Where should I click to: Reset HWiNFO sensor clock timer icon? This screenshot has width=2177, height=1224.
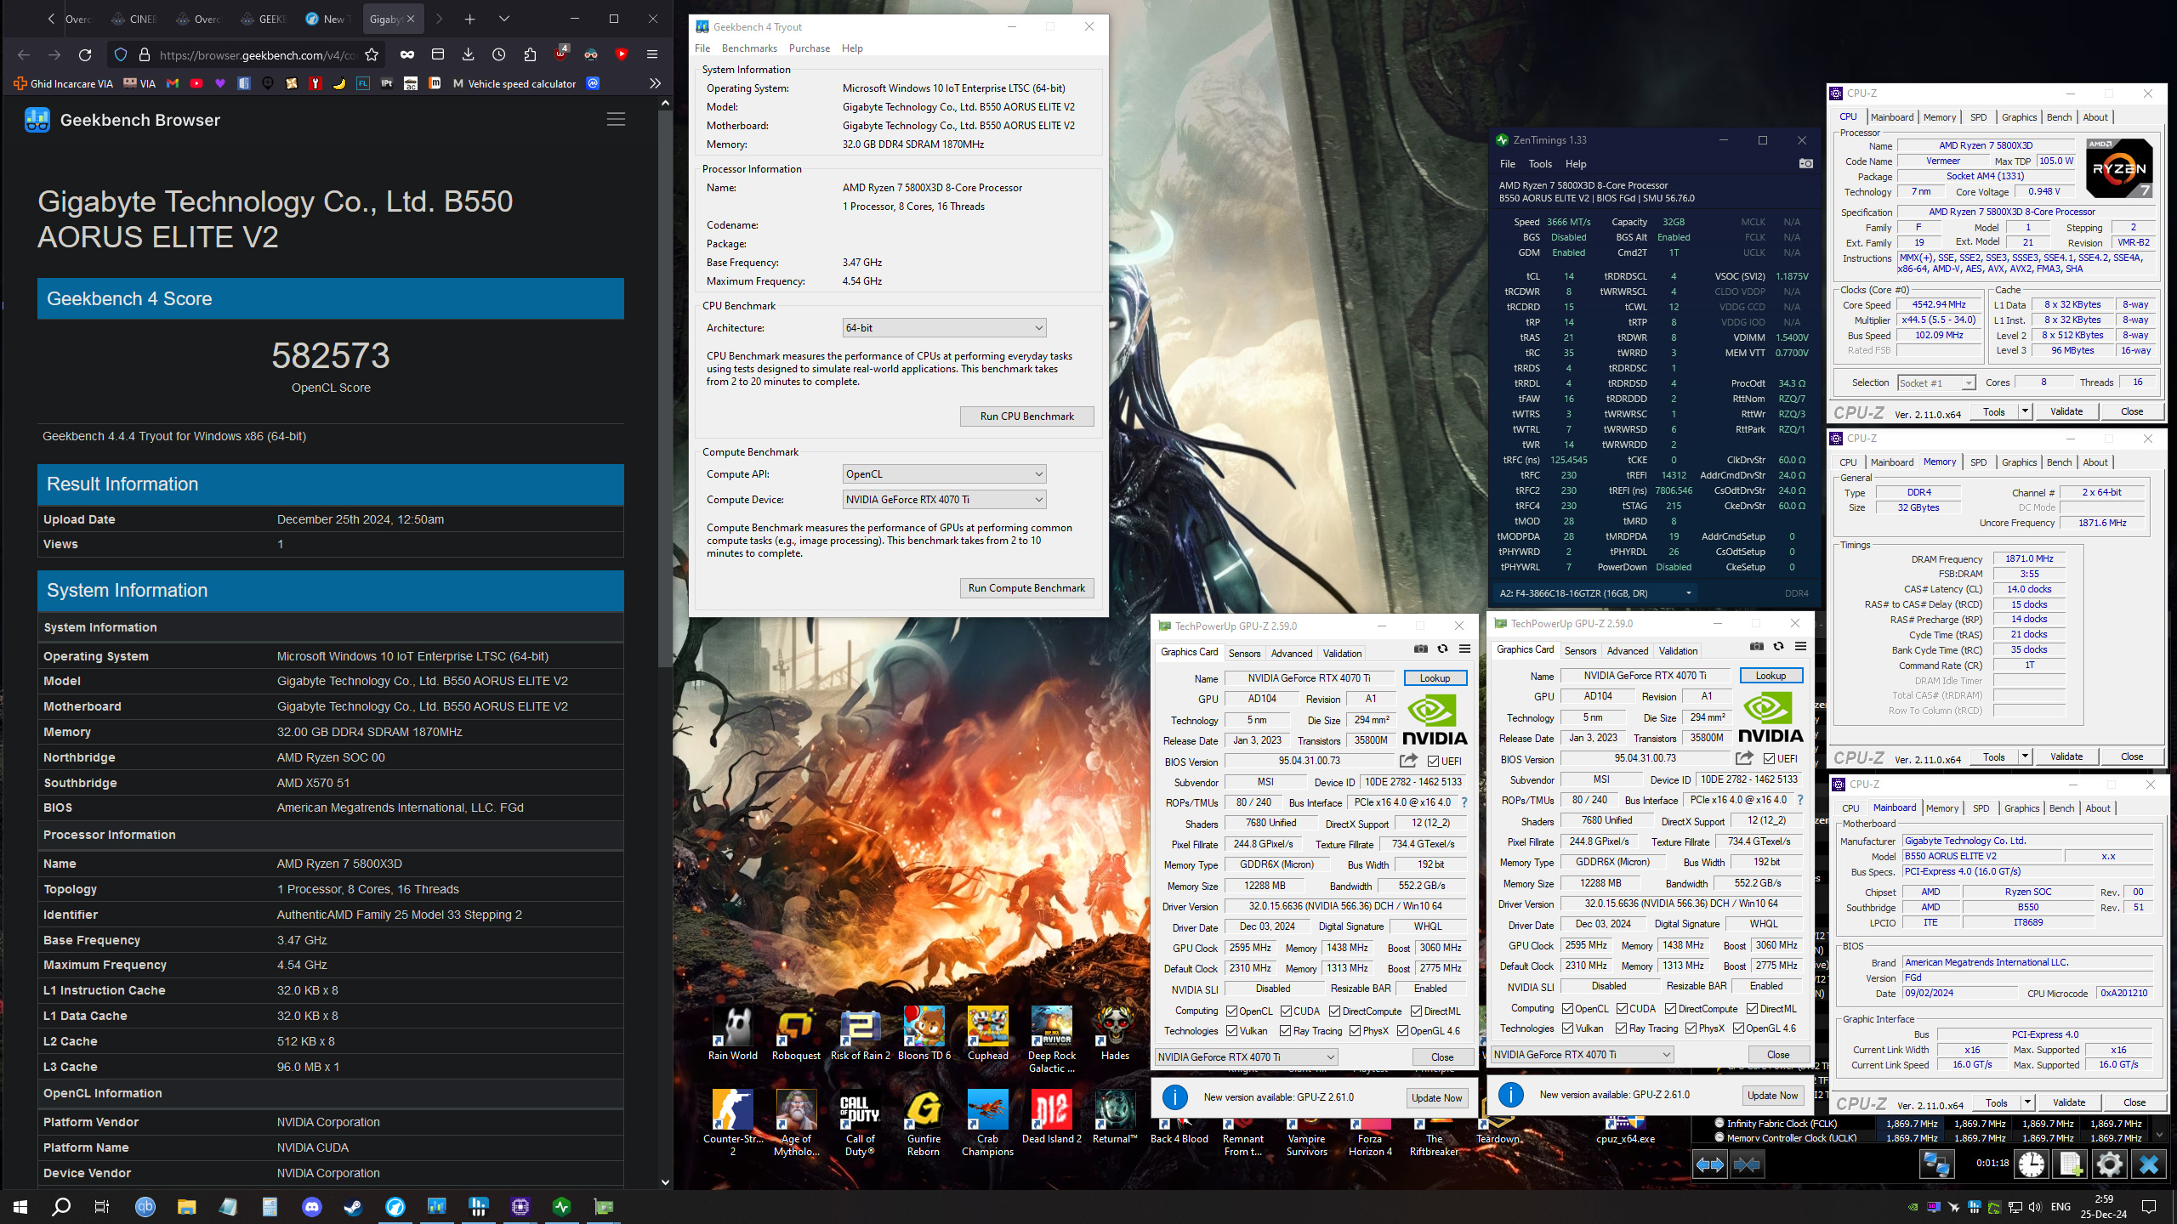pos(2032,1164)
